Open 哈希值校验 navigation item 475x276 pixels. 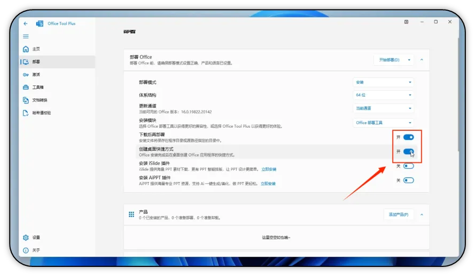pyautogui.click(x=57, y=113)
